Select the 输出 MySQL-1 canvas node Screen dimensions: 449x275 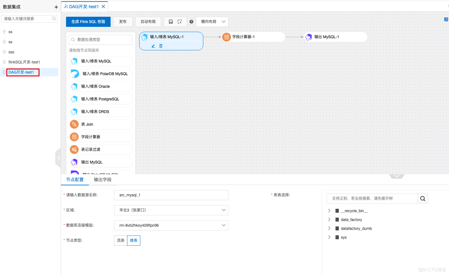coord(335,37)
